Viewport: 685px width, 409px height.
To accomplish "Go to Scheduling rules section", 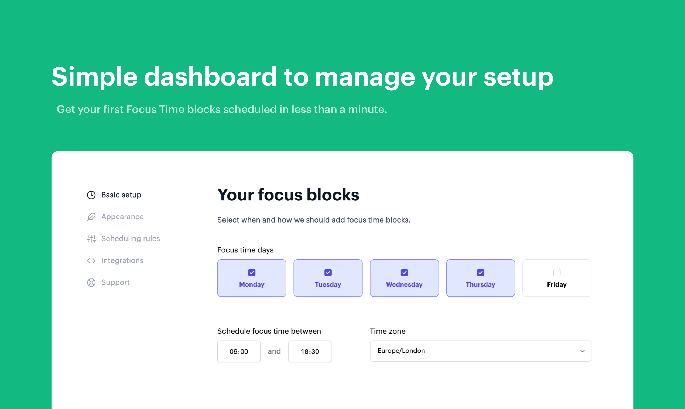I will pyautogui.click(x=130, y=239).
